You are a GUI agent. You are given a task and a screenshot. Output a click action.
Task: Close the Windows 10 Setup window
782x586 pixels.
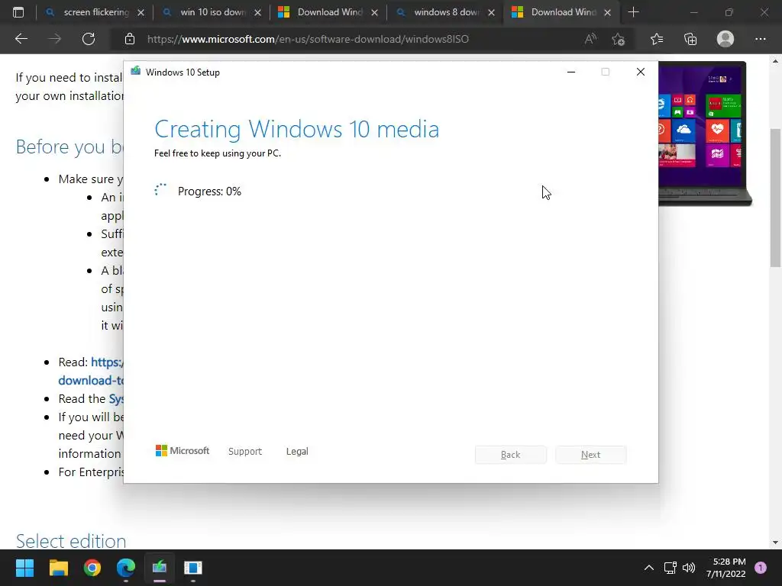pos(641,72)
